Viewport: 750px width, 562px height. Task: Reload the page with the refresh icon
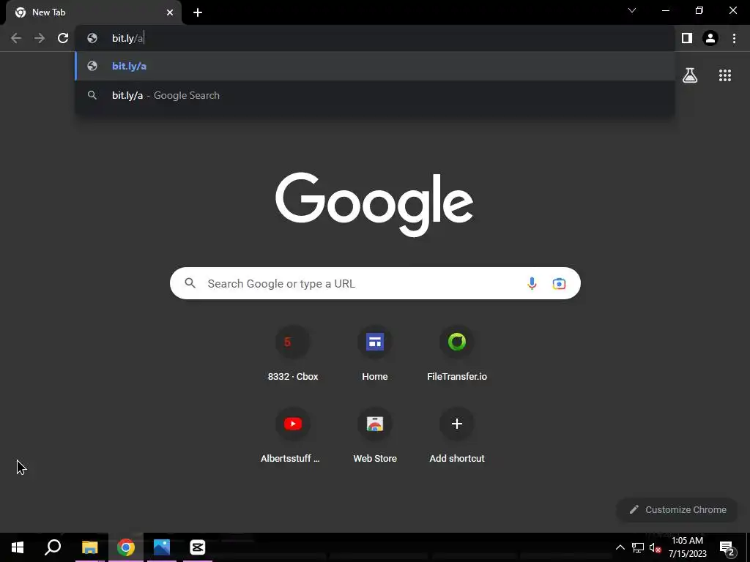point(63,38)
